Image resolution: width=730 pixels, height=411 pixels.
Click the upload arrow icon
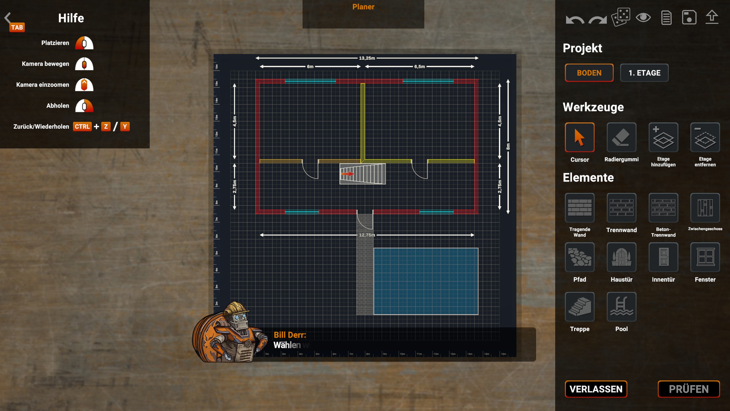click(712, 17)
